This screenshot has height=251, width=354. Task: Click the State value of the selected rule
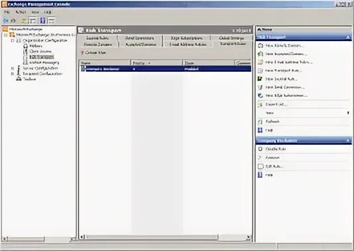coord(191,69)
